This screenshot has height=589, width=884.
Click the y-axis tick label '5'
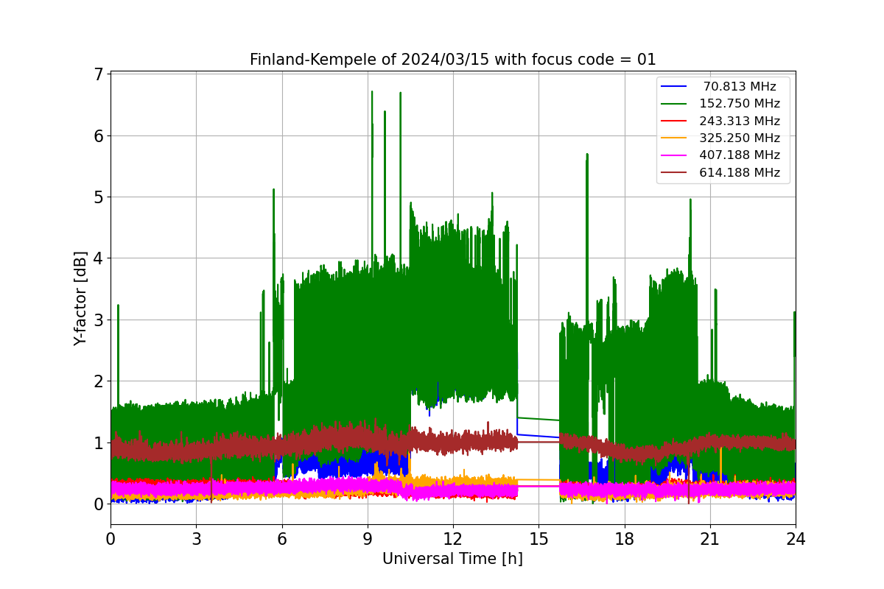click(98, 197)
